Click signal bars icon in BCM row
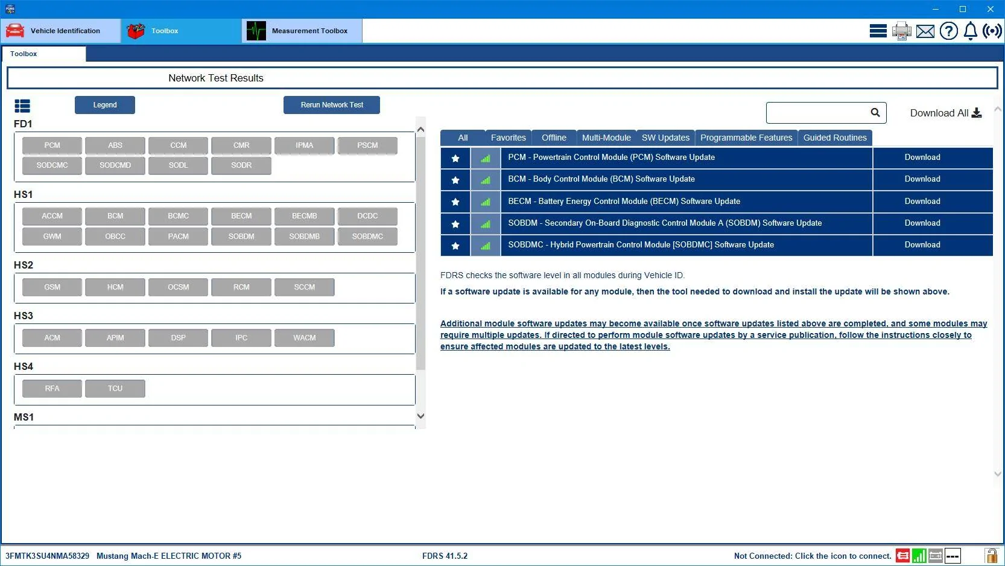1005x566 pixels. (x=486, y=180)
